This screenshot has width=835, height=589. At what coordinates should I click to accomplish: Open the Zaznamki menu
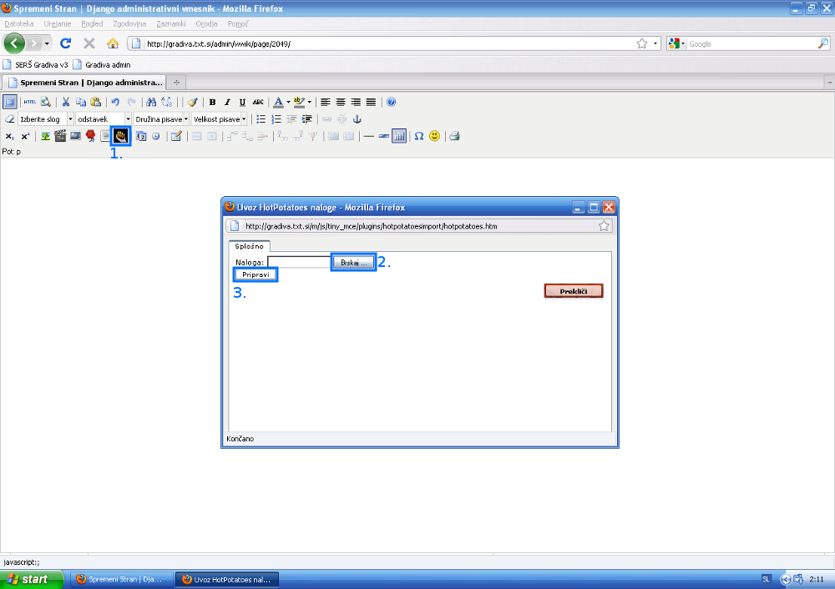coord(171,24)
